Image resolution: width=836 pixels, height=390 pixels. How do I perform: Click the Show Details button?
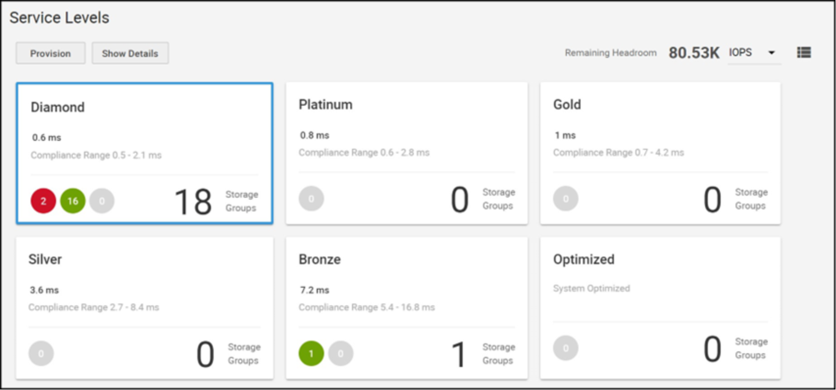pyautogui.click(x=130, y=53)
